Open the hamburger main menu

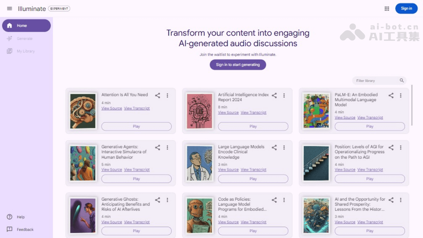tap(10, 8)
